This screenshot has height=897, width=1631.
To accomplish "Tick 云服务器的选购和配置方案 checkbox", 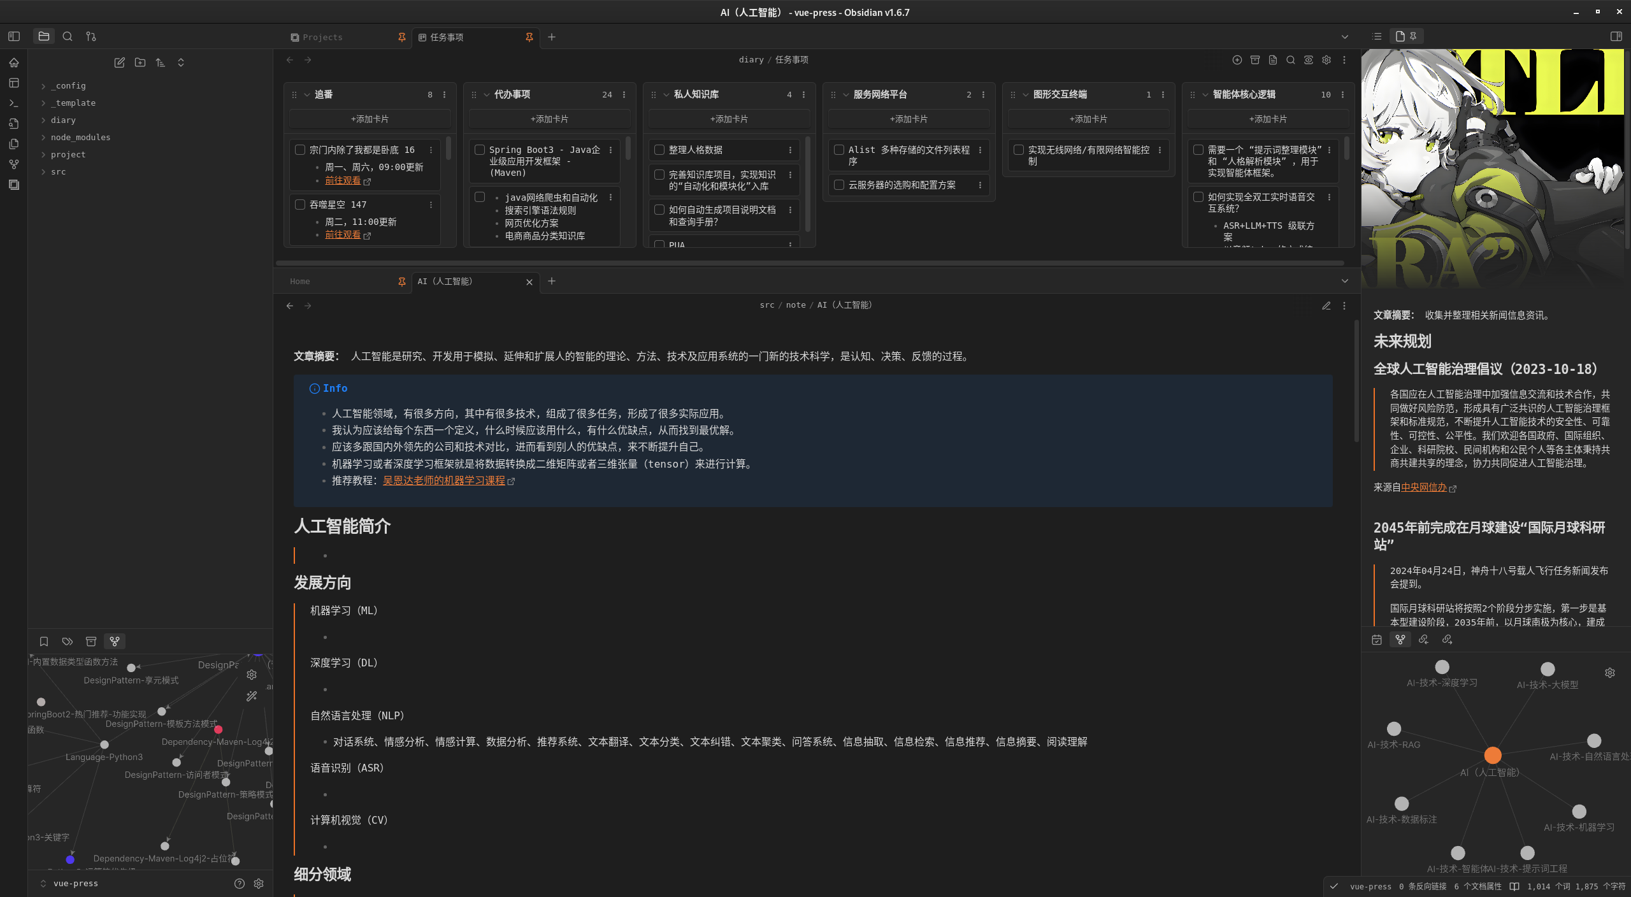I will click(839, 185).
